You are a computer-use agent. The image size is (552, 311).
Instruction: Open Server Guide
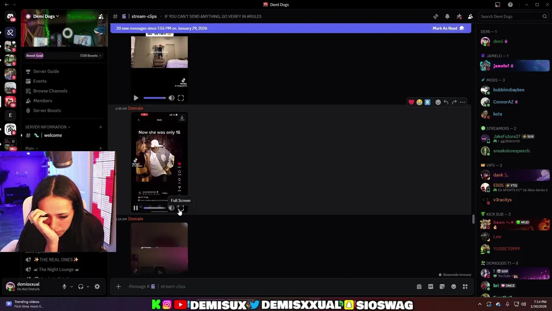(x=46, y=71)
